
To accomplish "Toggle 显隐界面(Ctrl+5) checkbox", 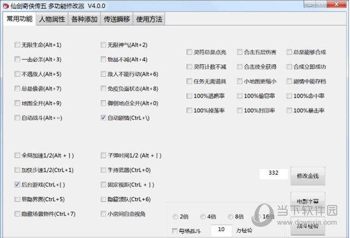I will pos(17,199).
